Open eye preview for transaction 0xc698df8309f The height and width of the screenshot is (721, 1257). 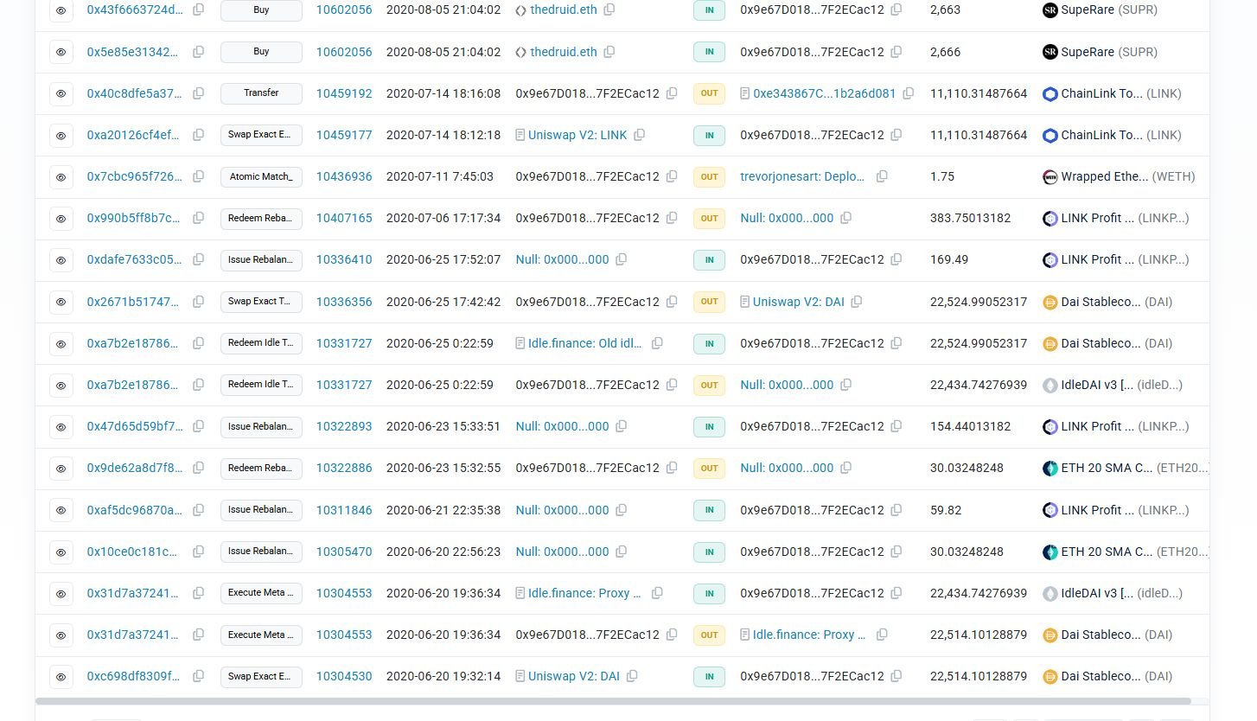pos(61,677)
